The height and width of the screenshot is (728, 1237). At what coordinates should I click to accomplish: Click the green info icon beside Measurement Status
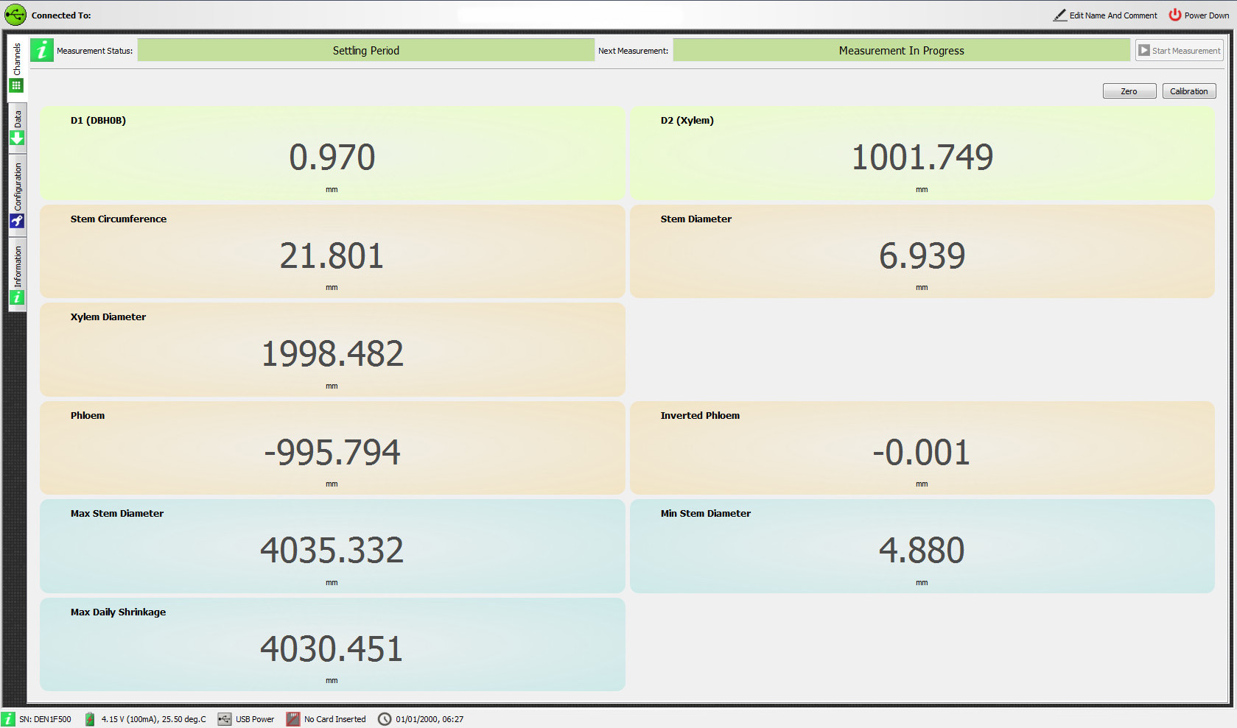[x=42, y=50]
